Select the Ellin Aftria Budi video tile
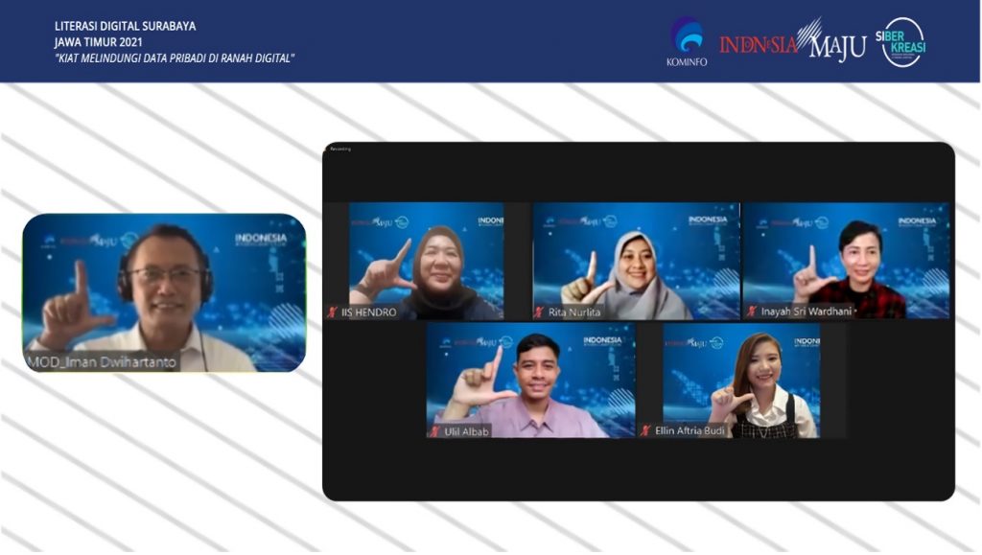The height and width of the screenshot is (555, 982). [740, 379]
